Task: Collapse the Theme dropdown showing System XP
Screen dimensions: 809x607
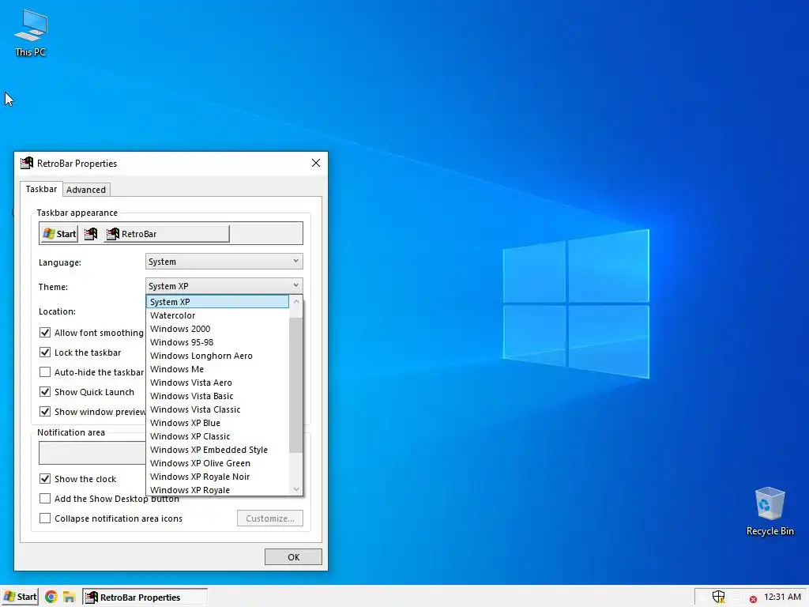Action: (x=224, y=286)
